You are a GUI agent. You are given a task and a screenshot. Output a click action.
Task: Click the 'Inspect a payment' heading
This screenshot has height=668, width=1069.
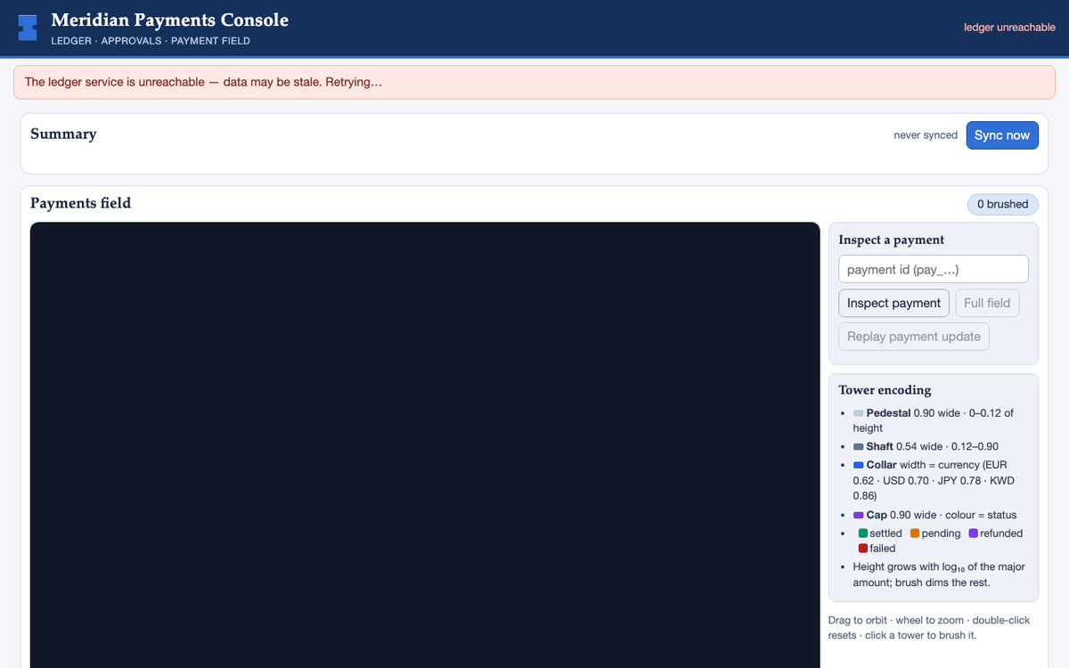[892, 240]
